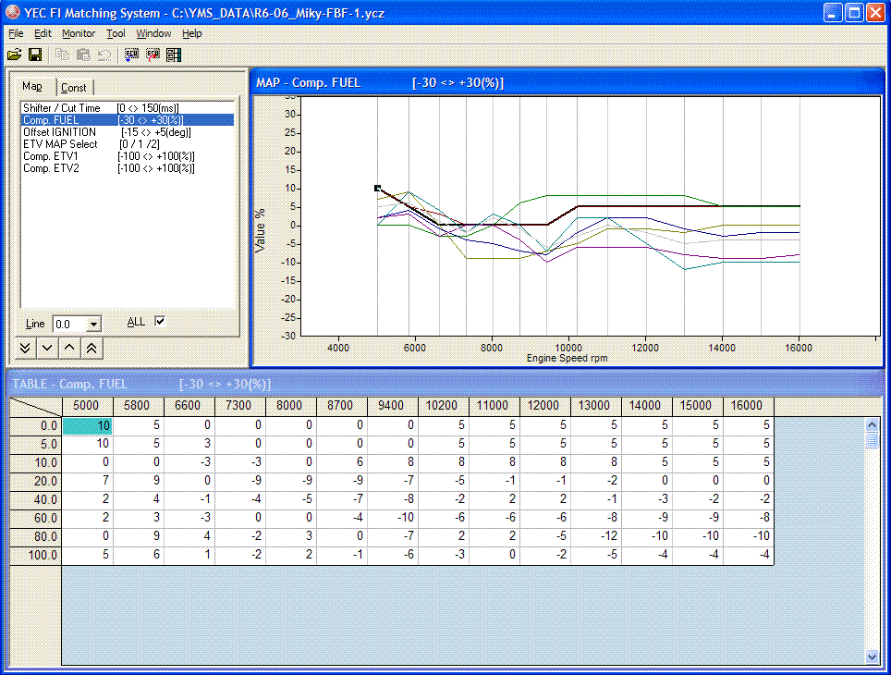The image size is (891, 675).
Task: Click the single-down chevron button
Action: pyautogui.click(x=47, y=348)
